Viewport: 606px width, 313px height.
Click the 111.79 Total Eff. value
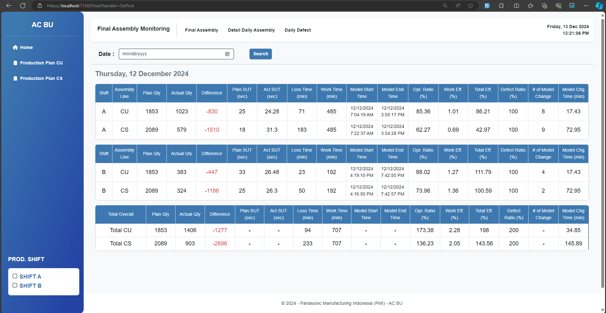pyautogui.click(x=483, y=172)
